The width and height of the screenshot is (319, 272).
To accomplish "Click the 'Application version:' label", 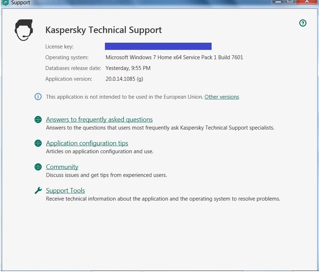I will (x=69, y=79).
